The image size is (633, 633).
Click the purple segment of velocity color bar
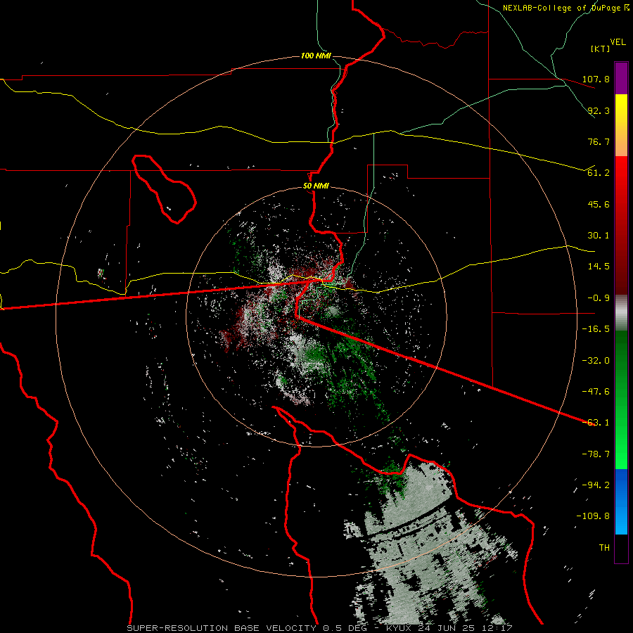tap(621, 78)
